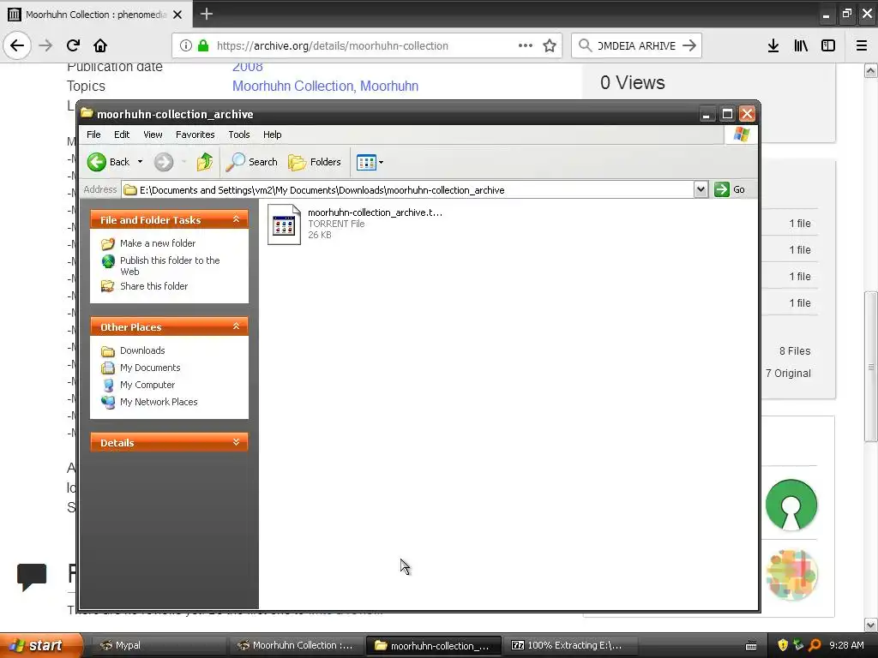Open the browser downloads icon
Viewport: 878px width, 658px height.
click(773, 46)
